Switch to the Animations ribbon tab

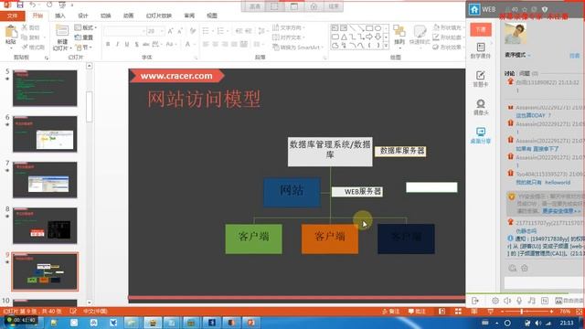[x=128, y=16]
